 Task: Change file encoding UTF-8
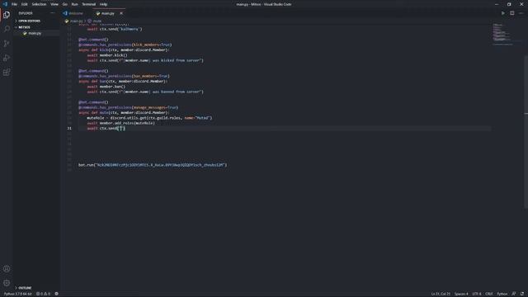tap(477, 294)
